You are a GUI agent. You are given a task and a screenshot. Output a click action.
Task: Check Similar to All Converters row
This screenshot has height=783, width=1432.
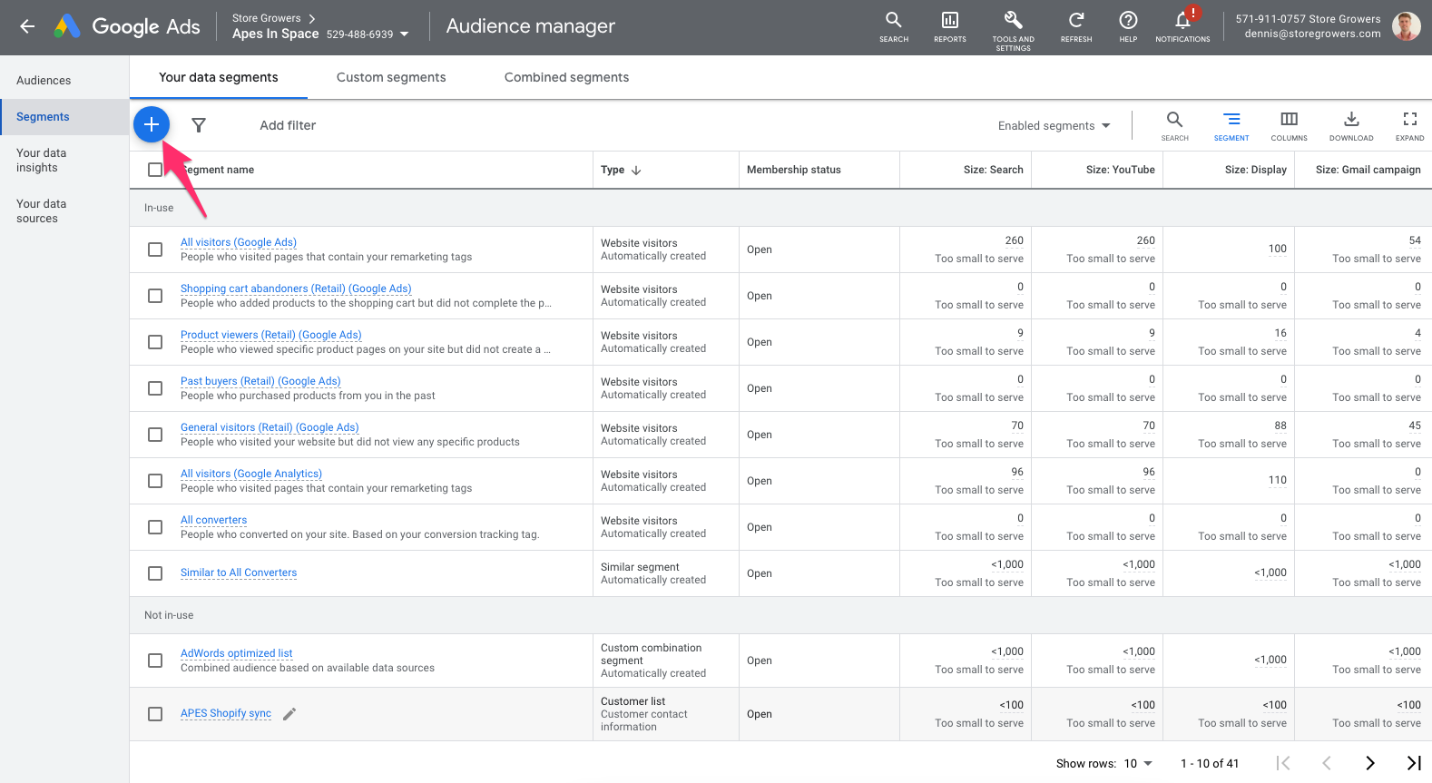point(155,573)
